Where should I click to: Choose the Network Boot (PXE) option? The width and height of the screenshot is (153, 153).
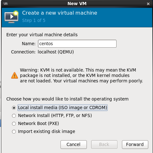coord(14,124)
